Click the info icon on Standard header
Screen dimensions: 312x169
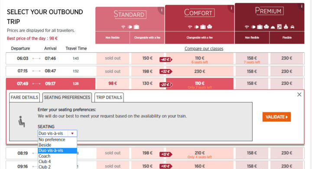pyautogui.click(x=162, y=10)
